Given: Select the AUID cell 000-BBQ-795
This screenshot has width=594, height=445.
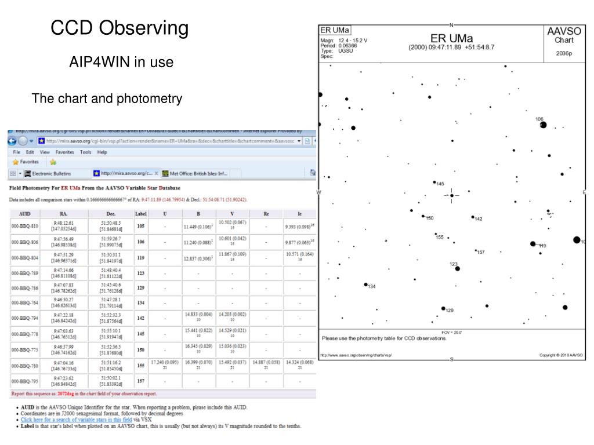Looking at the screenshot, I should point(24,381).
